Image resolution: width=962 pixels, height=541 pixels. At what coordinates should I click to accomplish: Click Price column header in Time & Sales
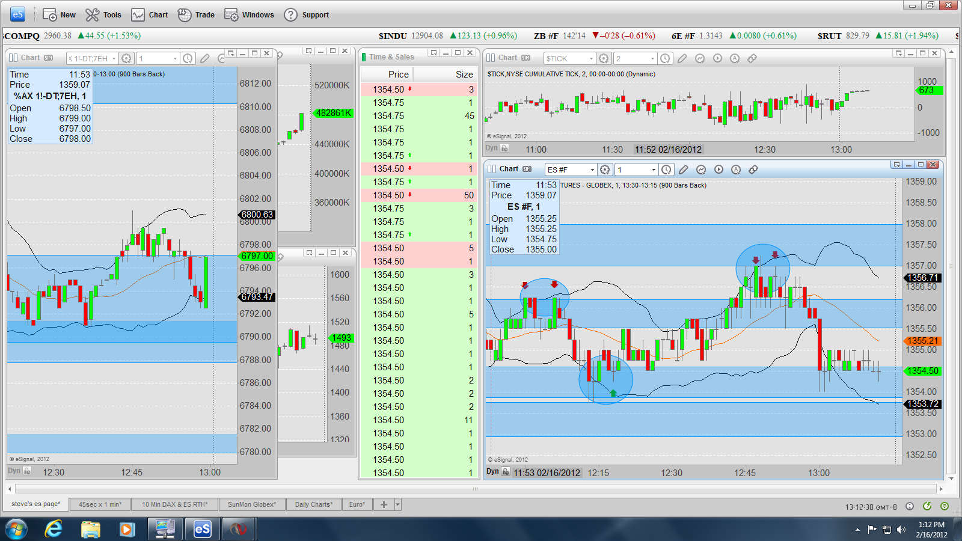coord(387,75)
